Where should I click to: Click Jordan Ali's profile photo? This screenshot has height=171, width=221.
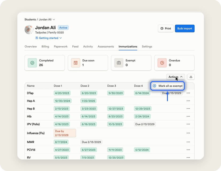click(x=29, y=30)
